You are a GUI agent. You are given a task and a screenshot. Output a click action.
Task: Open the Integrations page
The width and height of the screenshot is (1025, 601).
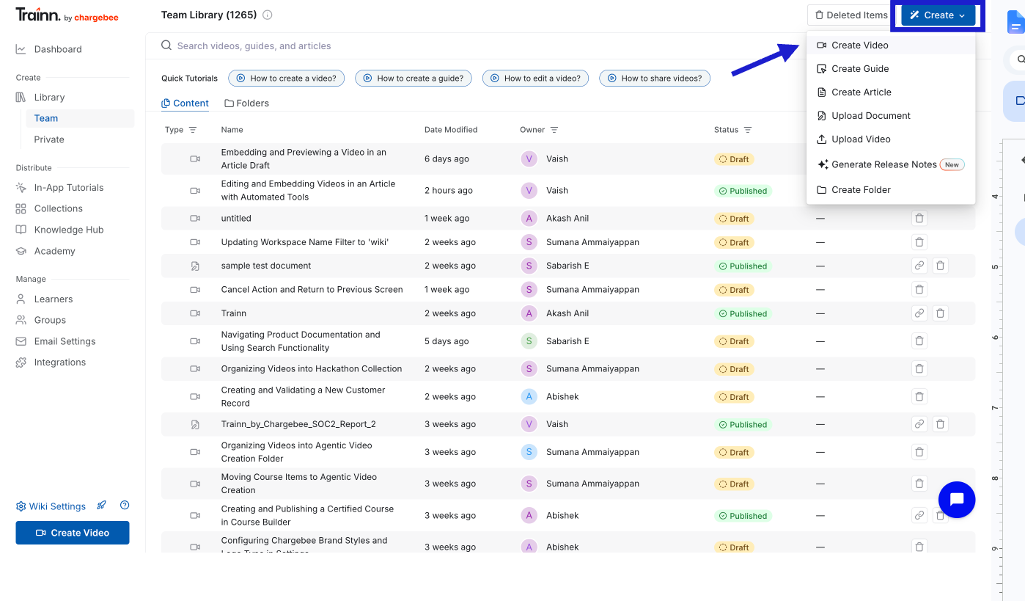(x=59, y=363)
